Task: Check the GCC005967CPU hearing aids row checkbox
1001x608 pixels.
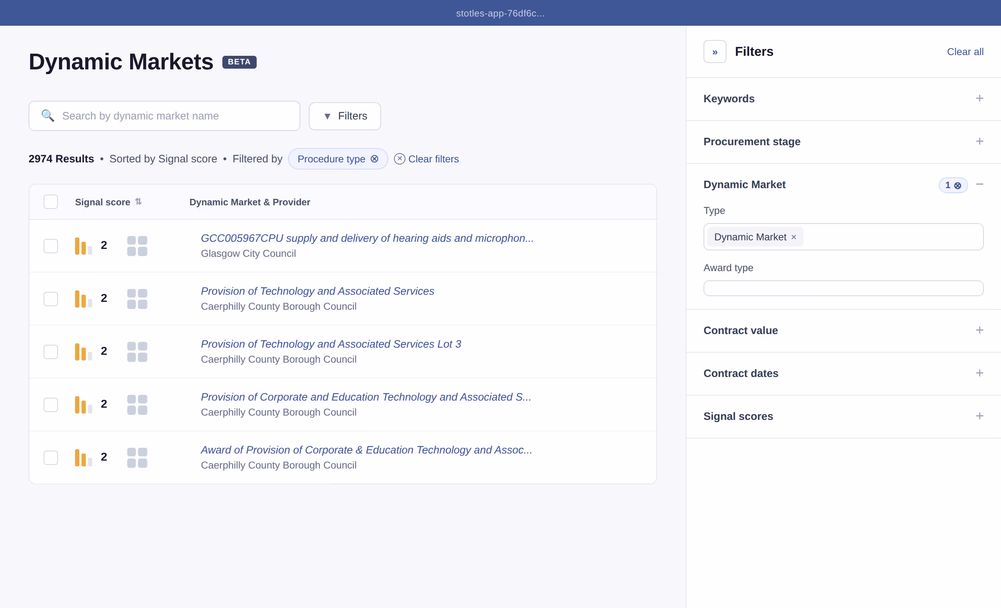Action: [51, 246]
